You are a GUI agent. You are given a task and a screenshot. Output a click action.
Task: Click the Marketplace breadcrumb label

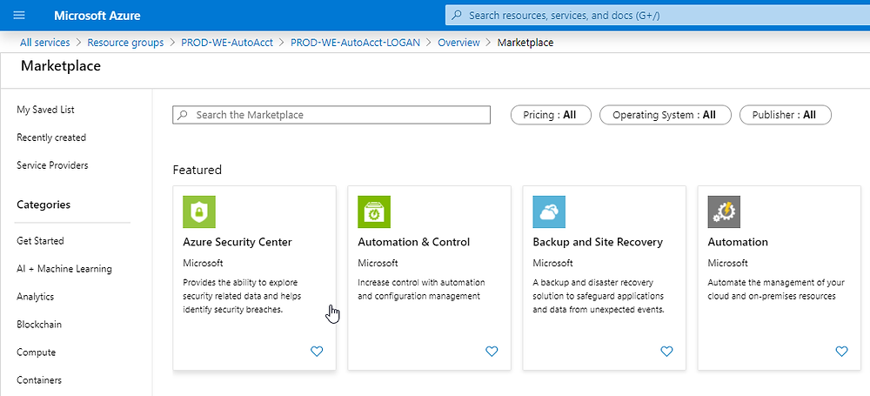coord(525,42)
